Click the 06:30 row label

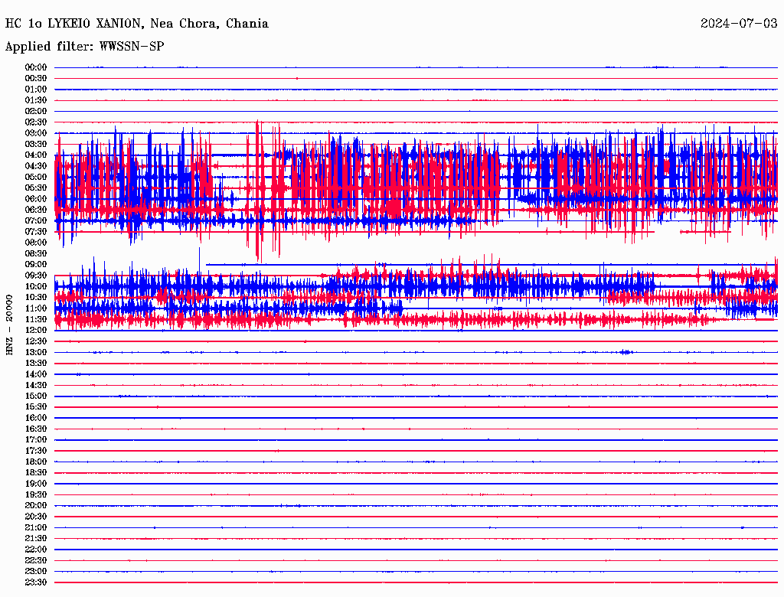click(36, 210)
